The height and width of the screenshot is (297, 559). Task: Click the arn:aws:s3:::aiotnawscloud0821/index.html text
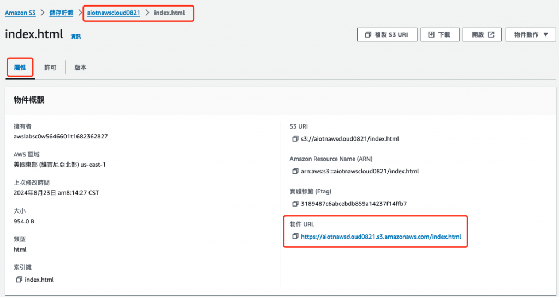pyautogui.click(x=360, y=171)
